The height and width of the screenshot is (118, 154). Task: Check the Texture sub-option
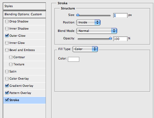tap(11, 64)
